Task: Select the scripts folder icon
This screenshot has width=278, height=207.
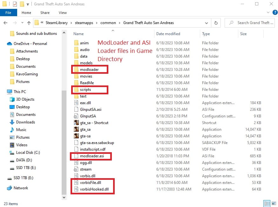Action: (x=76, y=90)
